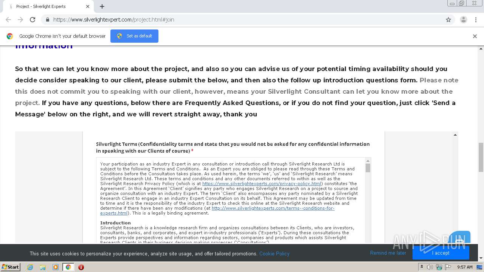Open the media player taskbar icon
Image resolution: width=484 pixels, height=272 pixels.
coord(56,267)
